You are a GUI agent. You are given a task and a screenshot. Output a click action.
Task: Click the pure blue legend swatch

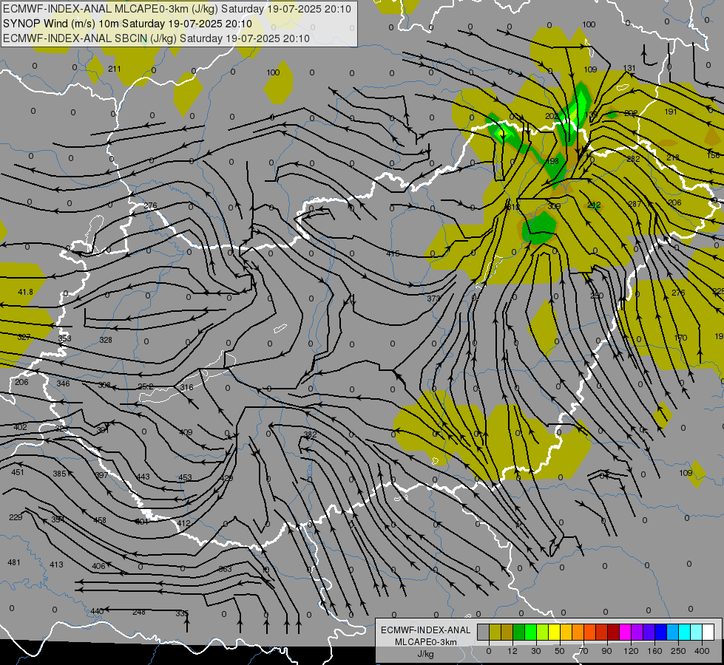(x=660, y=632)
